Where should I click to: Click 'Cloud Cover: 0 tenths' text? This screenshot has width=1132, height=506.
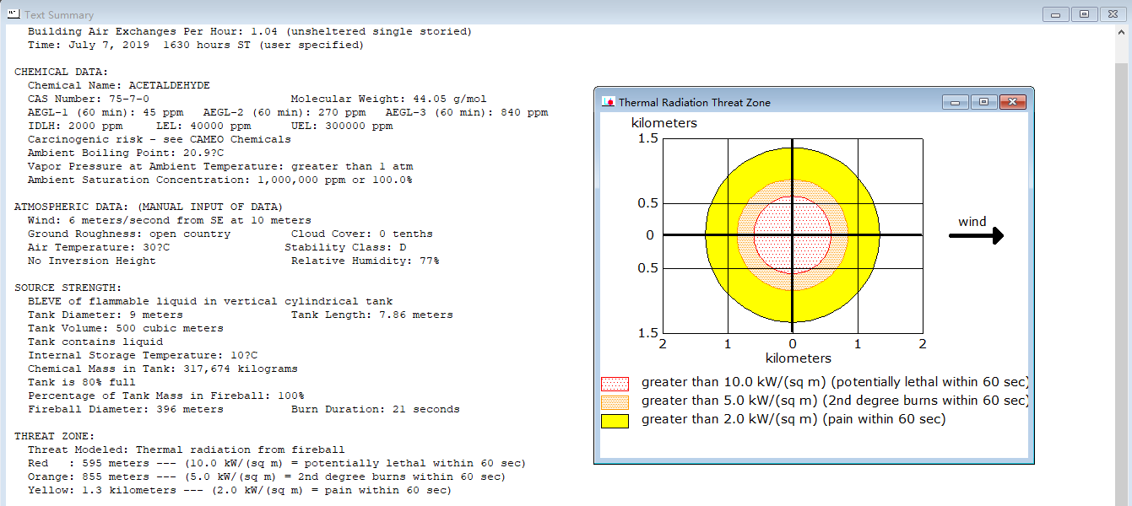point(362,234)
